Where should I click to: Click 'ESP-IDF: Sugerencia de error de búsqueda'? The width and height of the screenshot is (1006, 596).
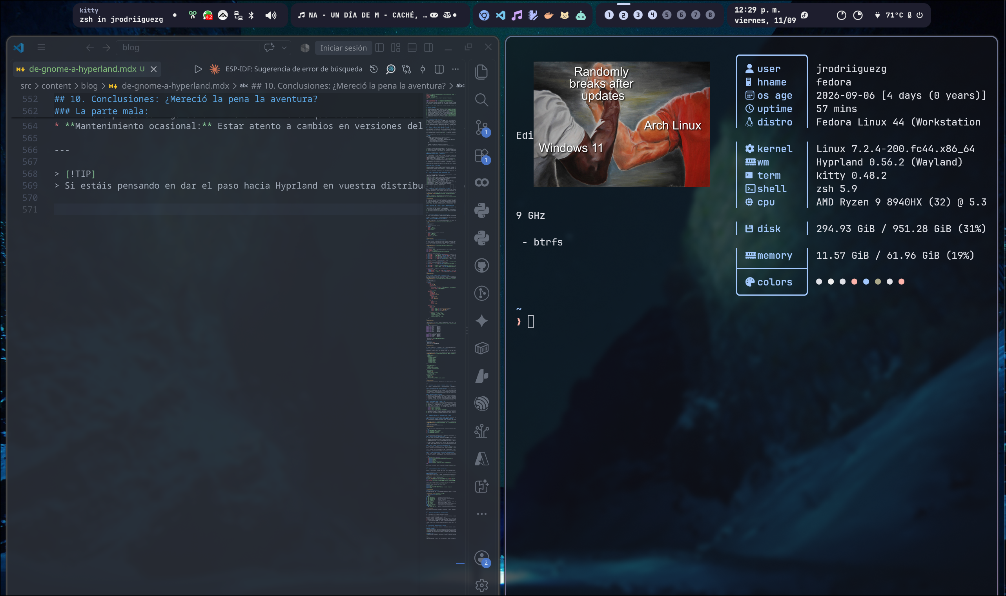294,69
